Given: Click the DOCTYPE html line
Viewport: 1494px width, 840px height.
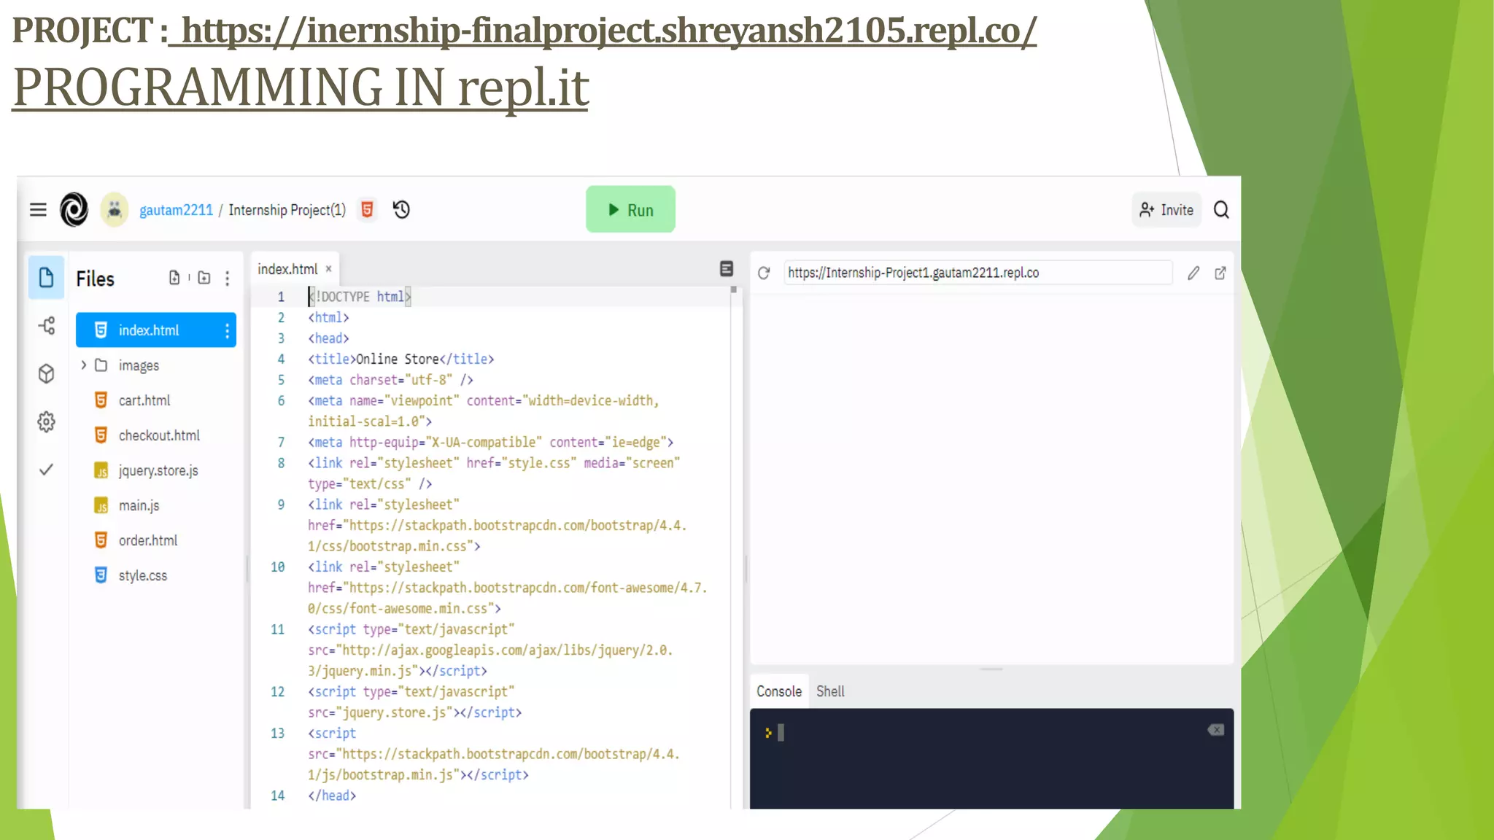Looking at the screenshot, I should coord(359,296).
